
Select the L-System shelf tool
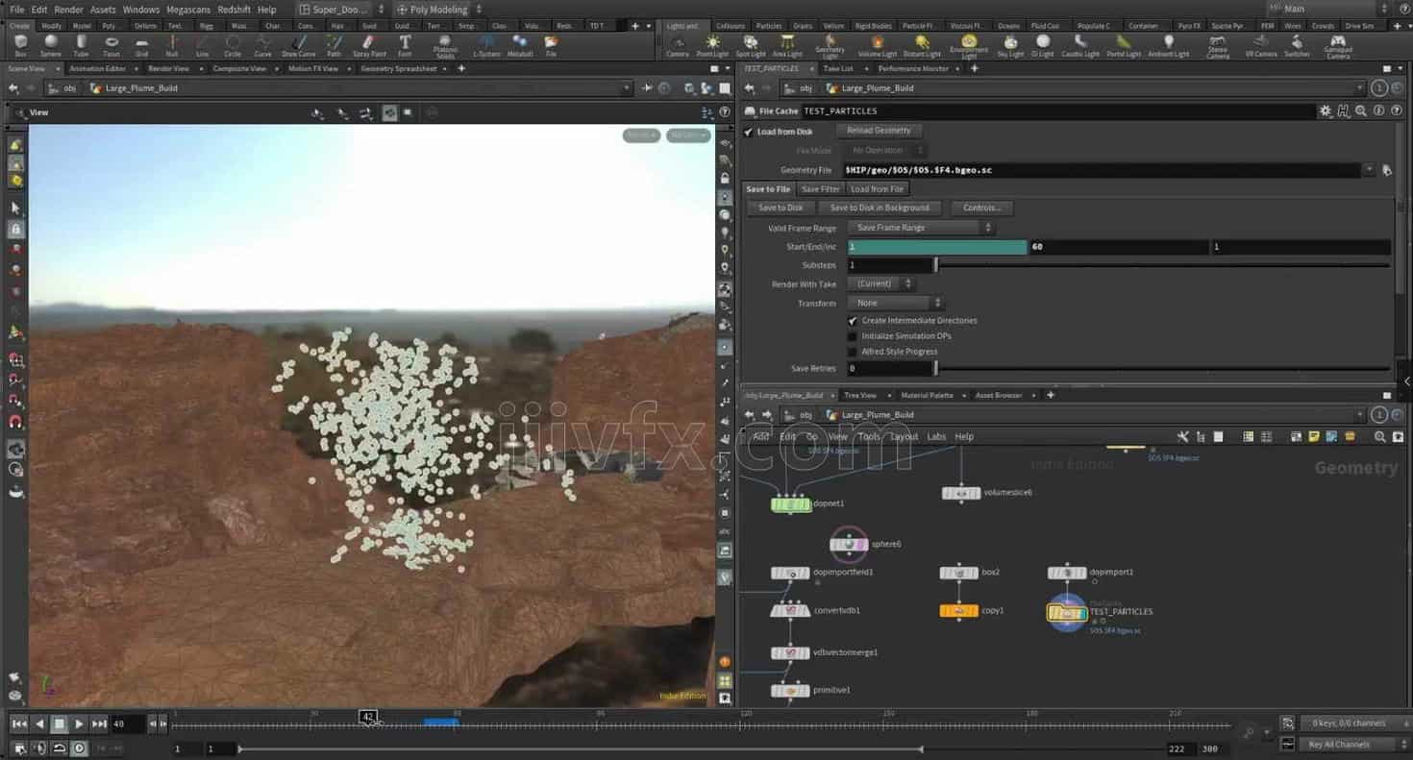tap(486, 44)
